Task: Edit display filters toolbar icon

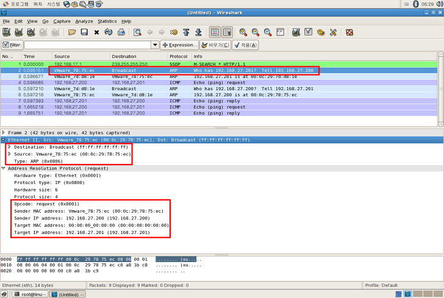Action: [x=309, y=32]
